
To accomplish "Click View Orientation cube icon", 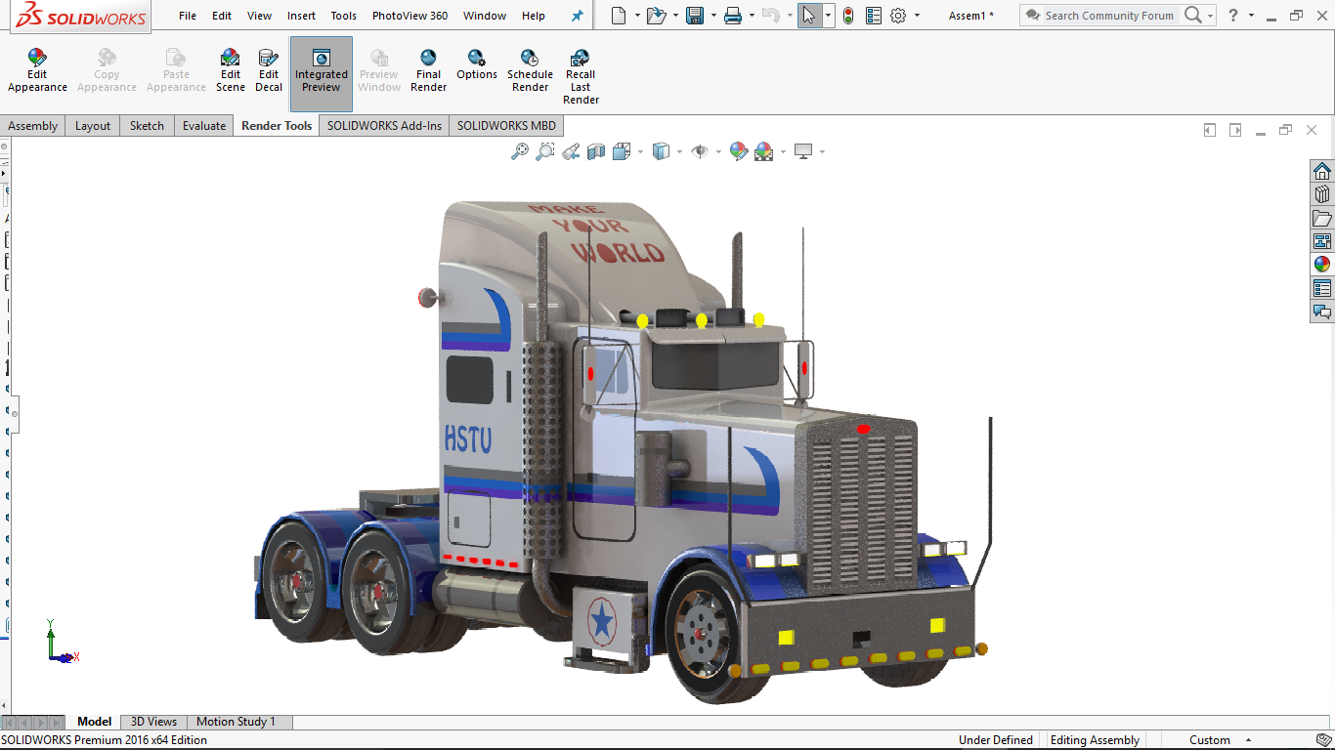I will tap(622, 151).
